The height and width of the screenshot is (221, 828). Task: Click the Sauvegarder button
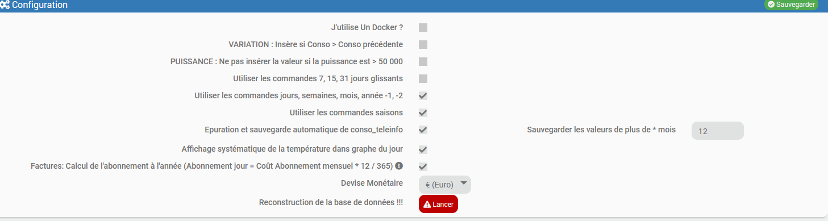(792, 5)
